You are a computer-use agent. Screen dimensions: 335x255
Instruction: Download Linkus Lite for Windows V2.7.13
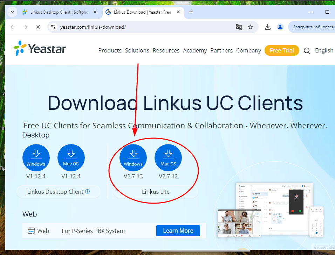[133, 158]
